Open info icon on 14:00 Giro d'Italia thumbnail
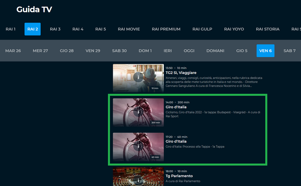 click(x=138, y=112)
